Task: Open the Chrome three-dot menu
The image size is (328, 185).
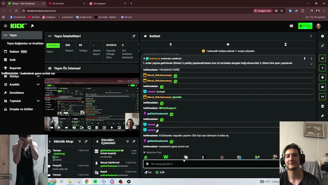Action: click(324, 11)
